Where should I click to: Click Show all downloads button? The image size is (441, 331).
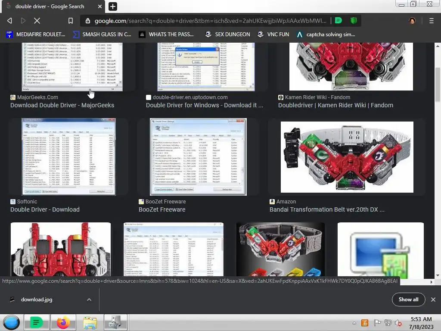(408, 300)
